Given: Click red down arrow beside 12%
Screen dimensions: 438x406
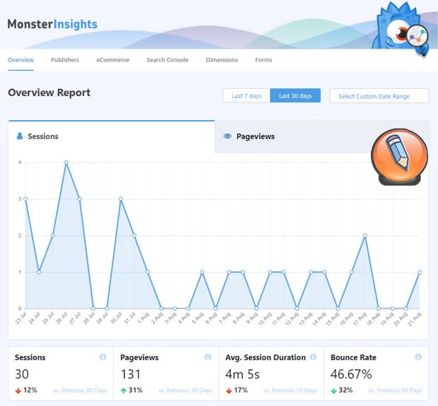Looking at the screenshot, I should tap(18, 390).
